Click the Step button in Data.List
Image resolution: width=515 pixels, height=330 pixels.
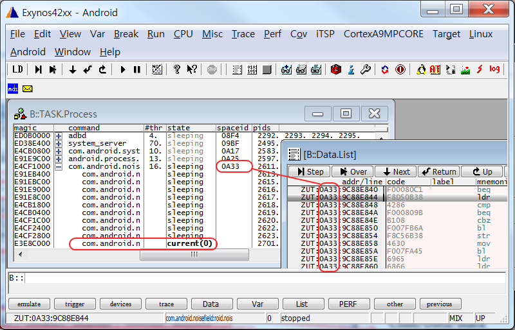point(309,171)
